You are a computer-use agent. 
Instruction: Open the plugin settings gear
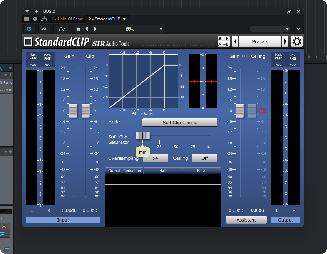coord(297,41)
